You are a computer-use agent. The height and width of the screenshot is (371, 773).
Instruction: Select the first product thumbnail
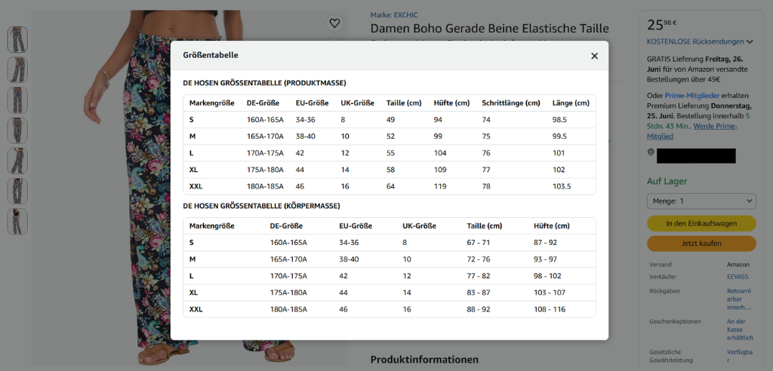point(17,39)
